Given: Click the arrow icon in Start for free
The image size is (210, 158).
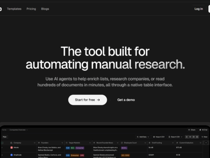Looking at the screenshot, I should [98, 100].
